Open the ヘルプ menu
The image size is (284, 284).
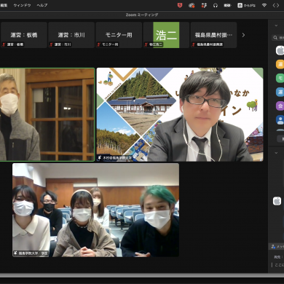pos(42,5)
